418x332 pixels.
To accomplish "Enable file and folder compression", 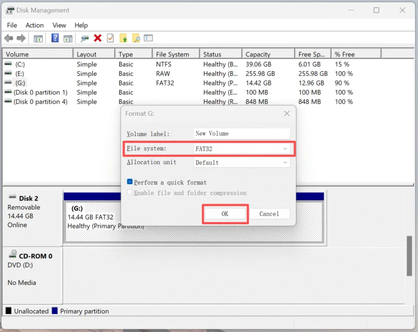I will (130, 193).
